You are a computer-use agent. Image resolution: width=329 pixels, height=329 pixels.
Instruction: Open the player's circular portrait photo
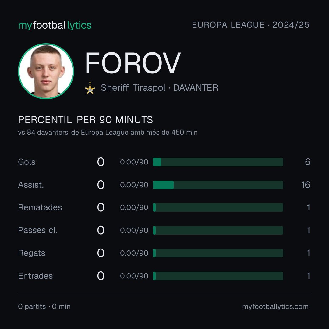click(46, 71)
